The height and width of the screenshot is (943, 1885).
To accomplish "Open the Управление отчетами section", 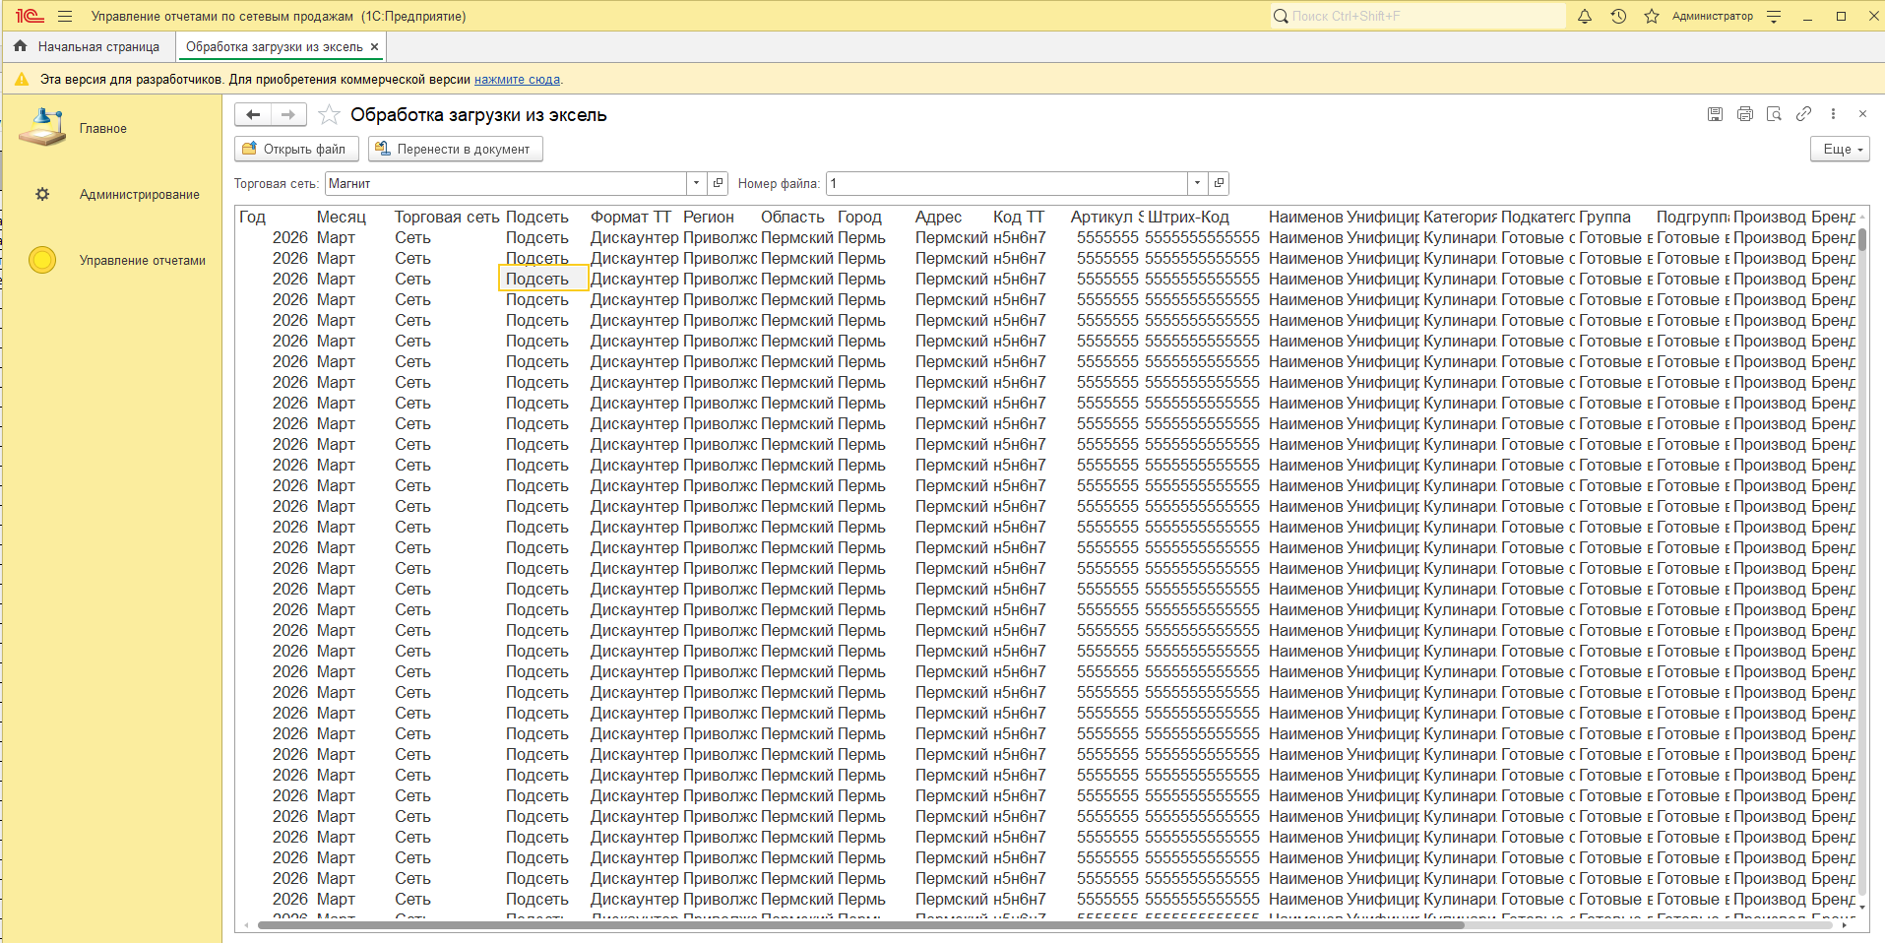I will 143,260.
